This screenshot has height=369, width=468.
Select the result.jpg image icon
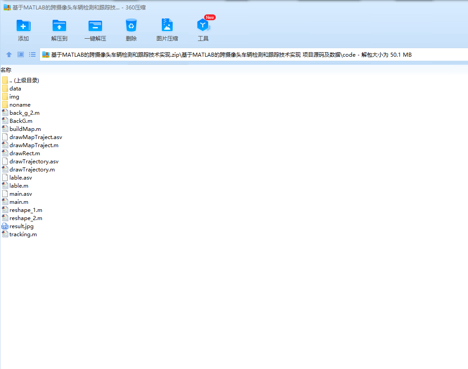[x=5, y=226]
